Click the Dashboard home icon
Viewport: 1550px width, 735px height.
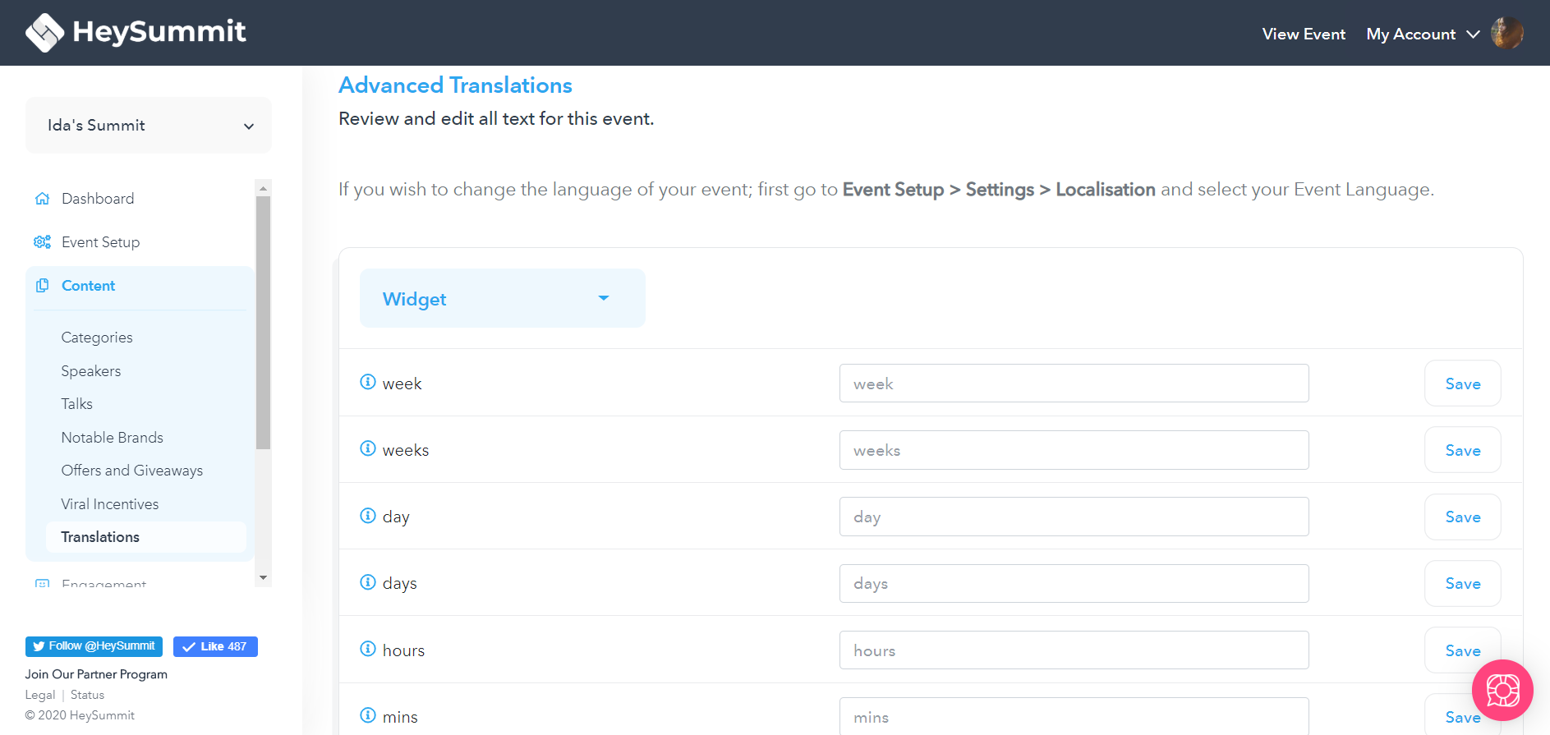43,199
